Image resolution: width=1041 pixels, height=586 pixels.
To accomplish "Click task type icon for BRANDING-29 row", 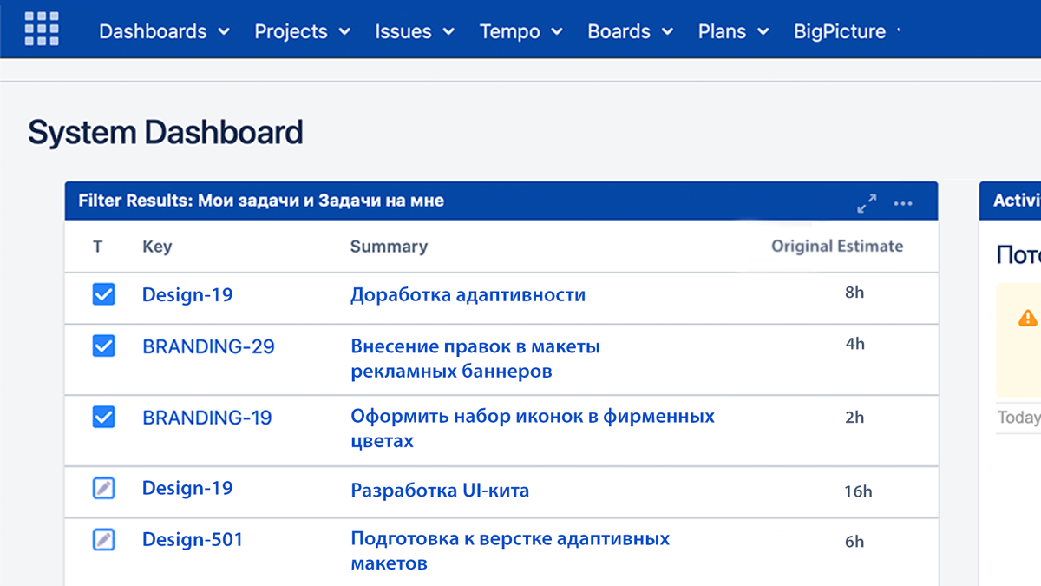I will coord(103,346).
